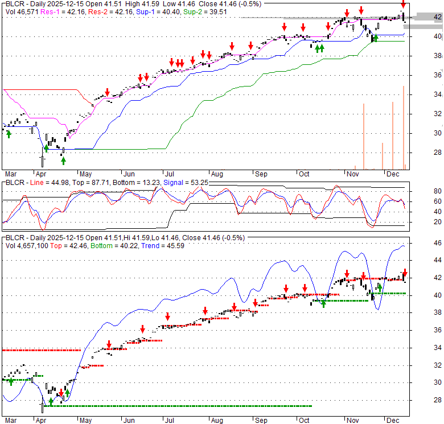Screen dimensions: 444x424
Task: Click the green buy arrow in March on top chart
Action: coord(9,133)
